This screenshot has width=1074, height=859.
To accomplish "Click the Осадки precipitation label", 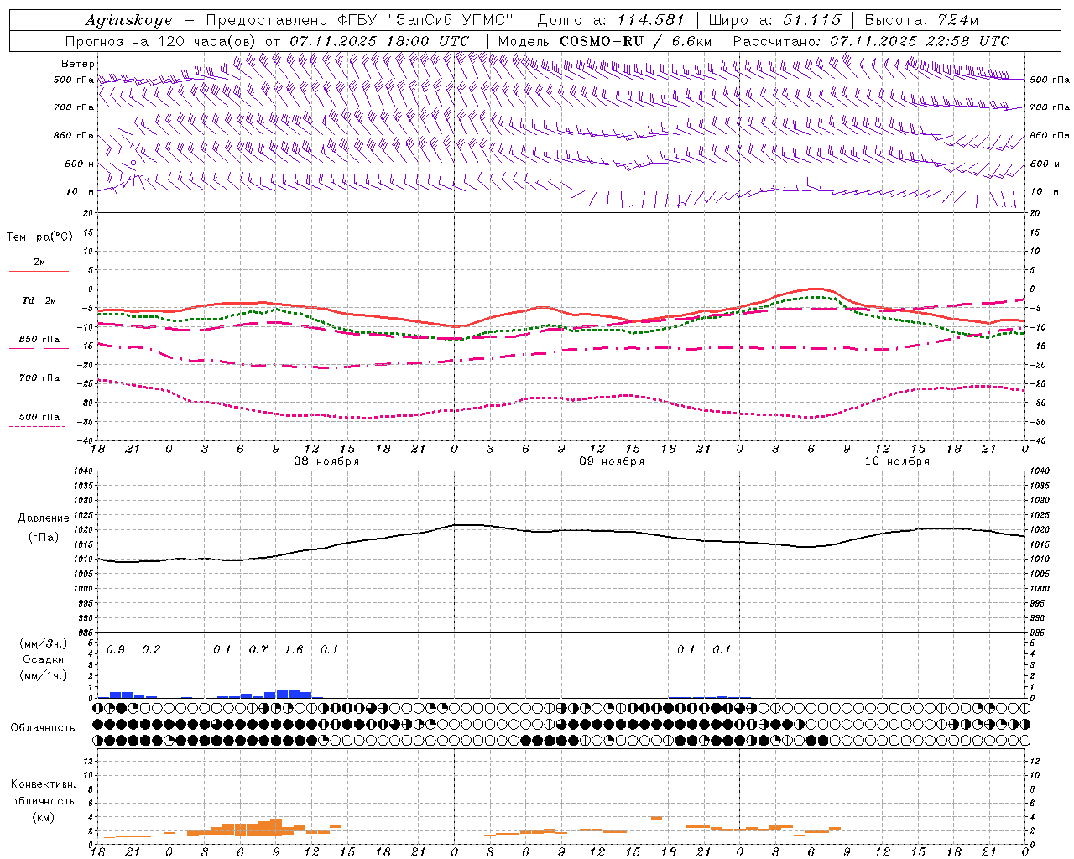I will pyautogui.click(x=43, y=659).
